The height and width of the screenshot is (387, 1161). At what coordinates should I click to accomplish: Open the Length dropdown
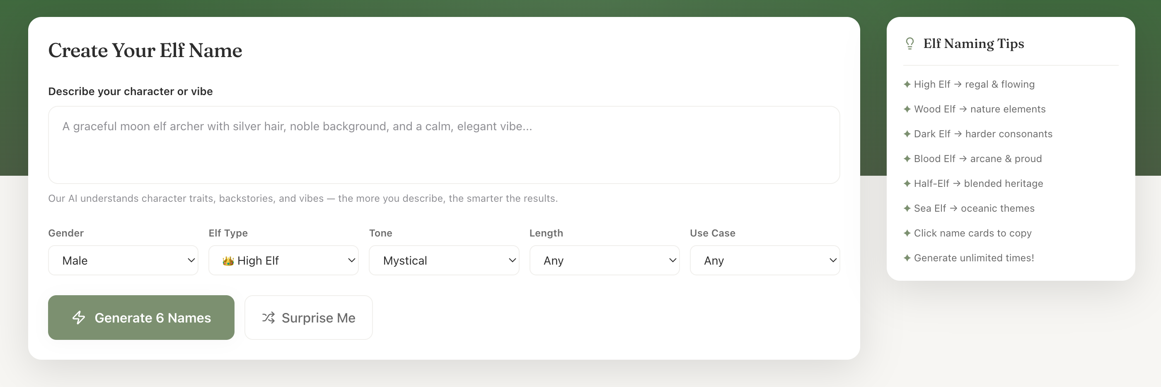tap(605, 260)
